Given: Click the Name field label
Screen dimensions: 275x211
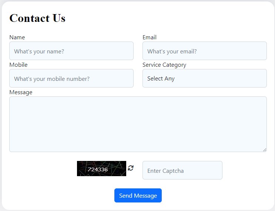Looking at the screenshot, I should [17, 37].
